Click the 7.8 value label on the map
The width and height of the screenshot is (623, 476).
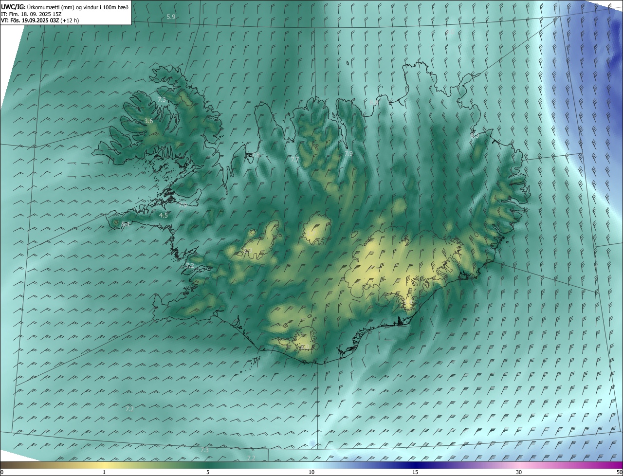(256, 155)
